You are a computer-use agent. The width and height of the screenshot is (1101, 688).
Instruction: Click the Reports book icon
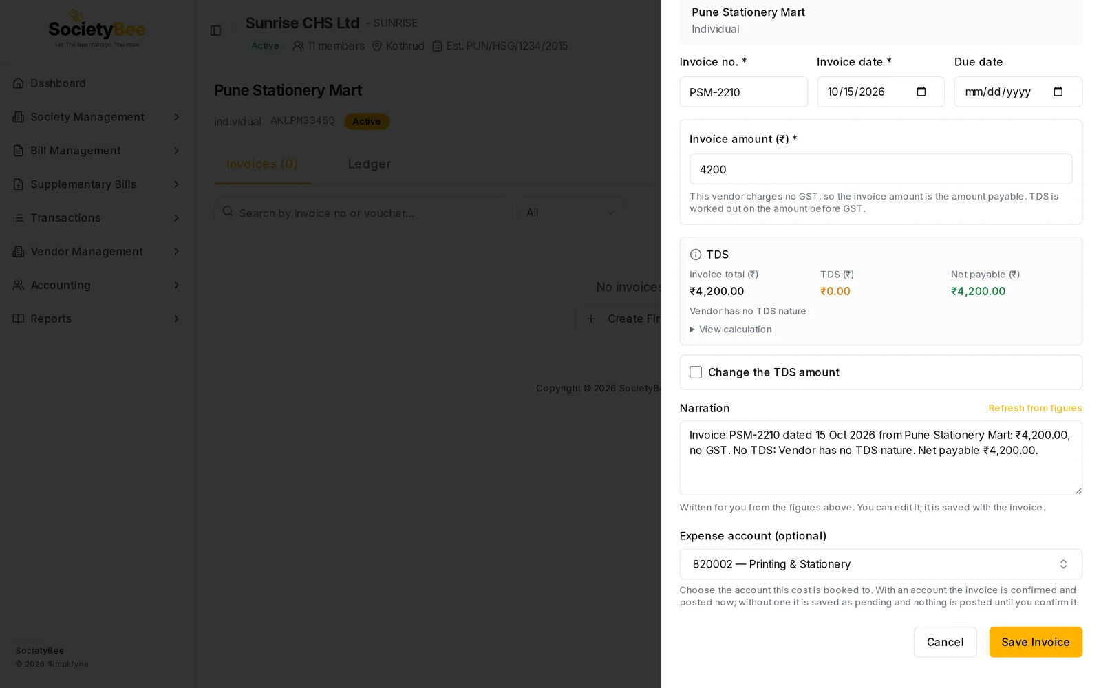click(19, 319)
